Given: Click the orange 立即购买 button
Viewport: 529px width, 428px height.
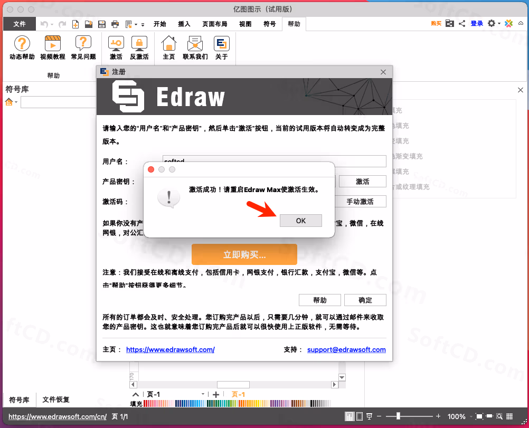Looking at the screenshot, I should tap(244, 254).
